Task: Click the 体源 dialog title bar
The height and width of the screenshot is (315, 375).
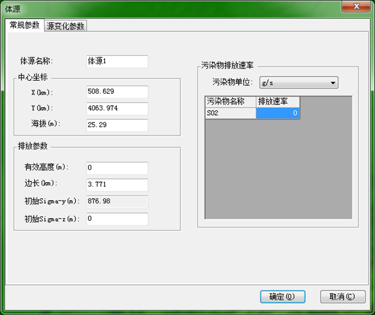Action: click(x=173, y=8)
